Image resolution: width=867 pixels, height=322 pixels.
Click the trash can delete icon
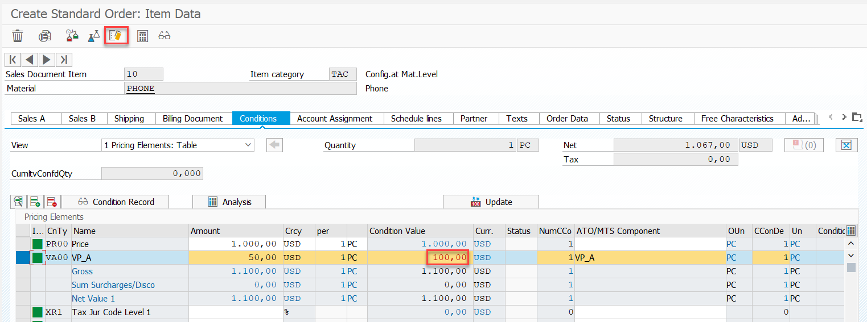[x=18, y=36]
